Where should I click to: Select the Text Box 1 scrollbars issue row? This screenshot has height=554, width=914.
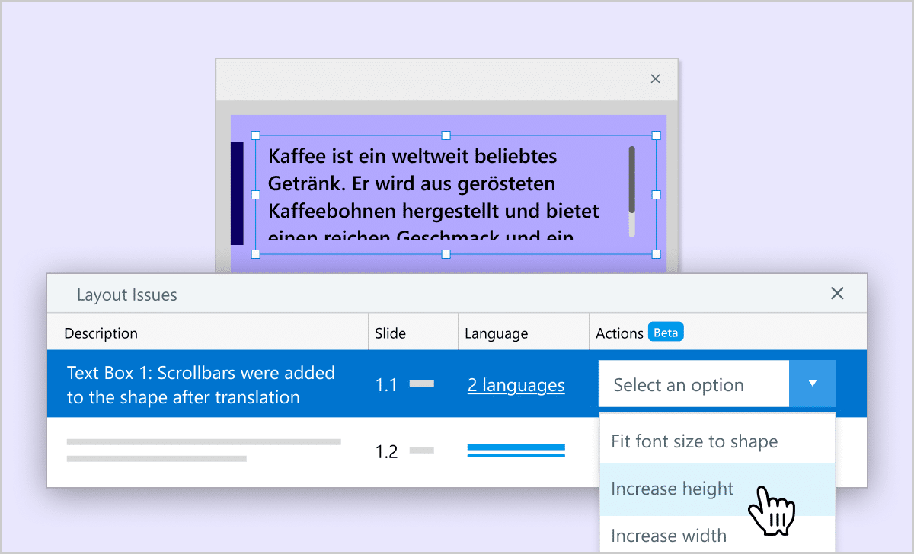tap(323, 384)
